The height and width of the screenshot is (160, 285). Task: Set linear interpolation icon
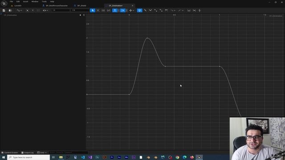tap(156, 11)
